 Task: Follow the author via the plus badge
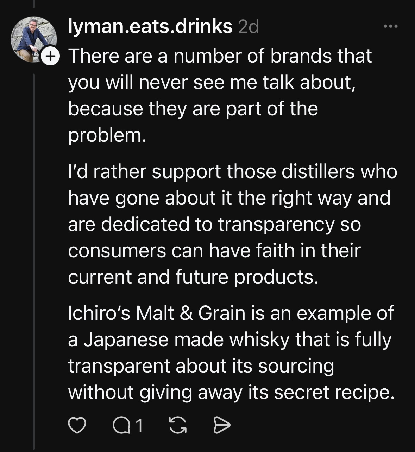[50, 56]
